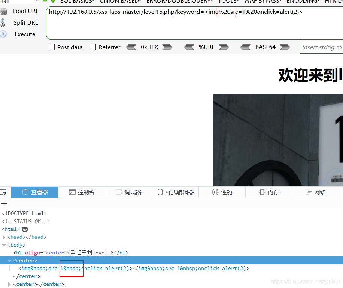Enable the Post data checkbox

(x=52, y=47)
